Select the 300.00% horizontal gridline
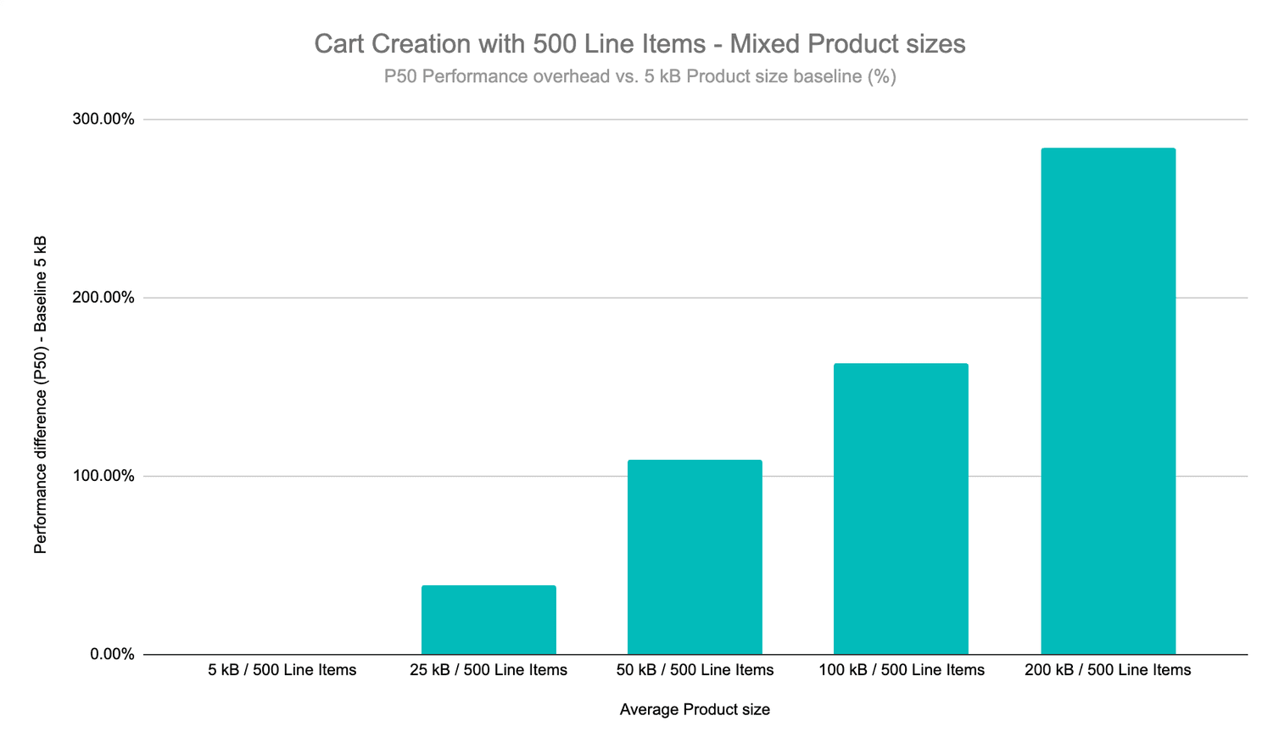The width and height of the screenshot is (1279, 749). (x=594, y=120)
